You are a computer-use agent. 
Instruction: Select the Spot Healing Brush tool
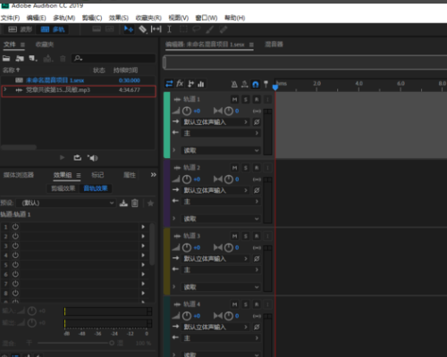(223, 29)
